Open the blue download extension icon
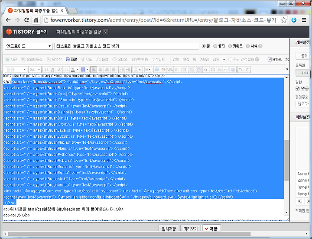Screen dimensions: 312x239 coord(294,20)
